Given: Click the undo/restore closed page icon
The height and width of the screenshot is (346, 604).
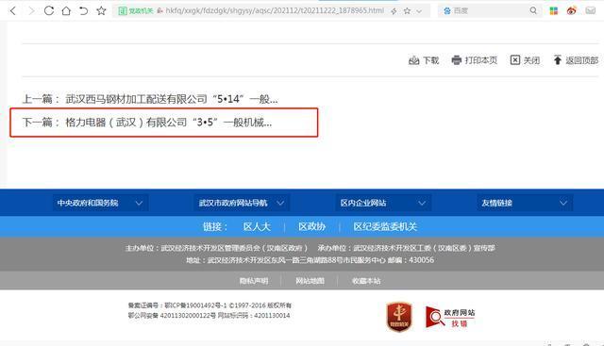Looking at the screenshot, I should coord(84,10).
